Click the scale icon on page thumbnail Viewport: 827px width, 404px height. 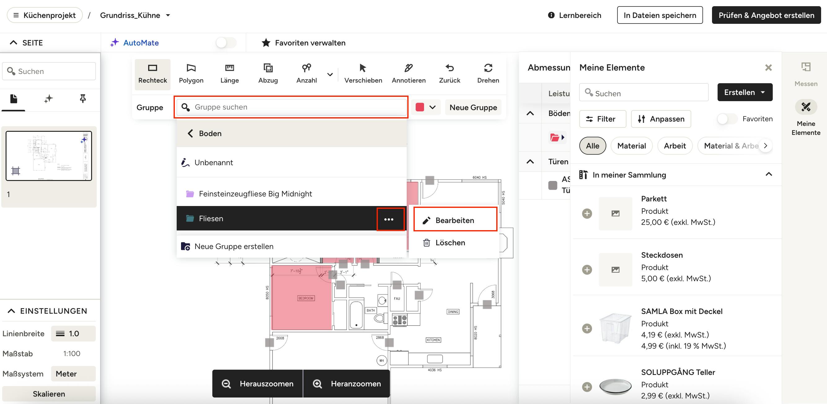click(15, 171)
